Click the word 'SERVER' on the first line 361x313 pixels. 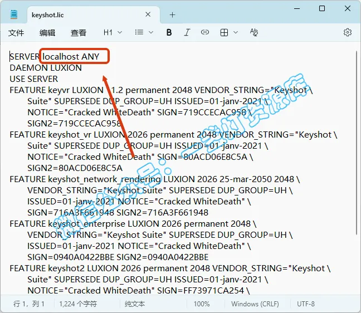[25, 57]
